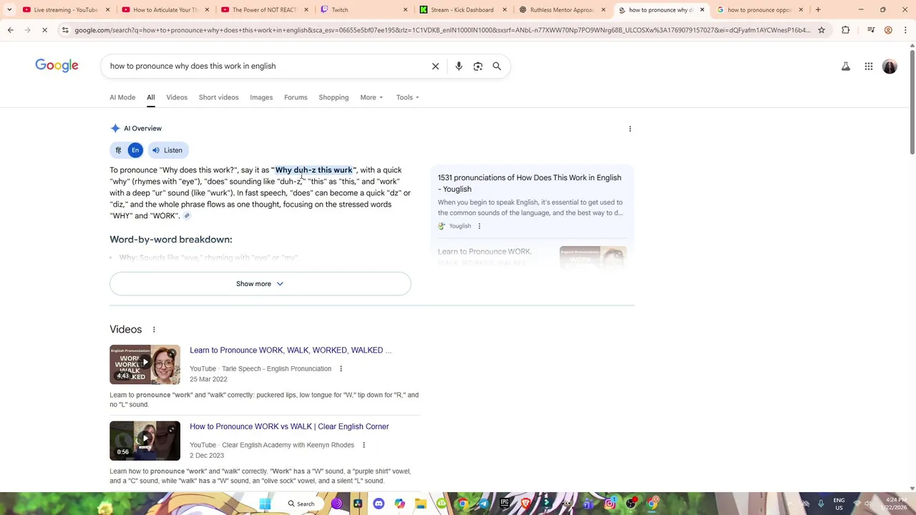916x515 pixels.
Task: Open Discord from the taskbar
Action: pyautogui.click(x=379, y=504)
